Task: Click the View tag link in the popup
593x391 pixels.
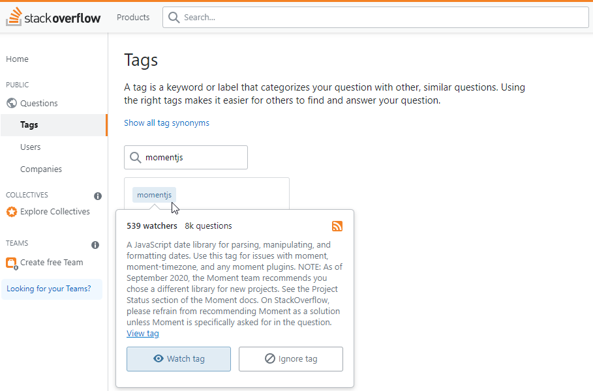Action: tap(142, 333)
